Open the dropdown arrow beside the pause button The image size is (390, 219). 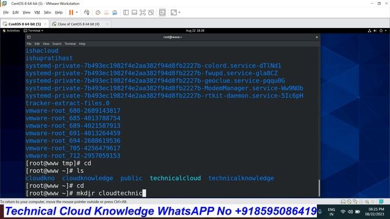[77, 12]
